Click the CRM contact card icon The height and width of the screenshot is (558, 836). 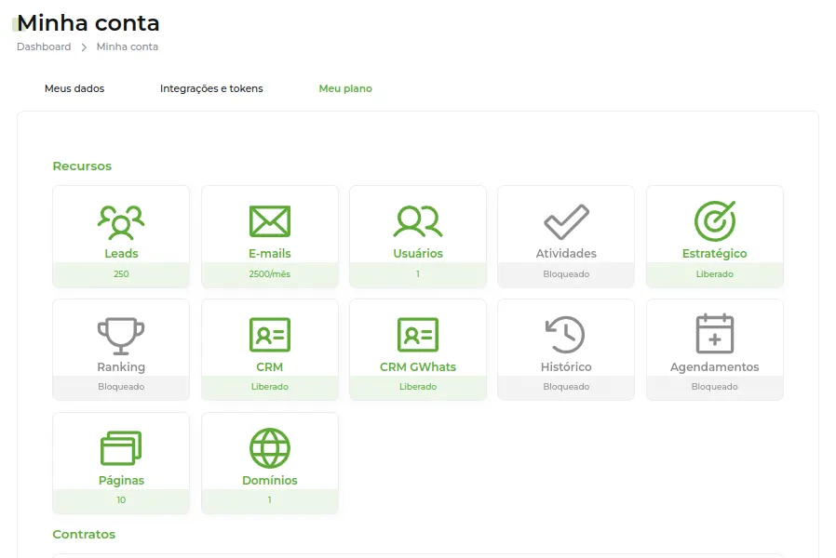click(x=270, y=335)
